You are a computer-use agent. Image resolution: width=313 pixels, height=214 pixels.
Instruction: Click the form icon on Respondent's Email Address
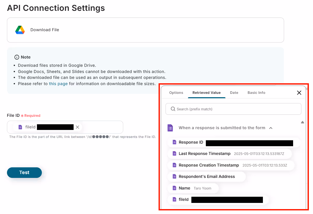(175, 177)
